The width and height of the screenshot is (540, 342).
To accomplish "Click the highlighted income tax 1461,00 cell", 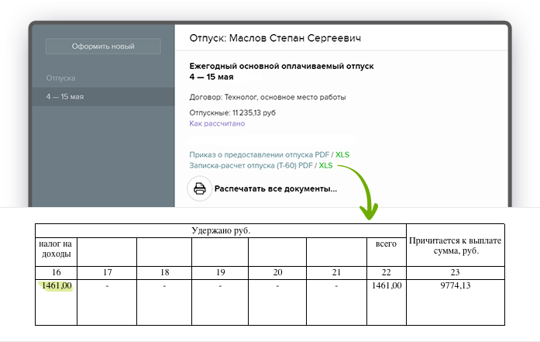I will (x=57, y=286).
